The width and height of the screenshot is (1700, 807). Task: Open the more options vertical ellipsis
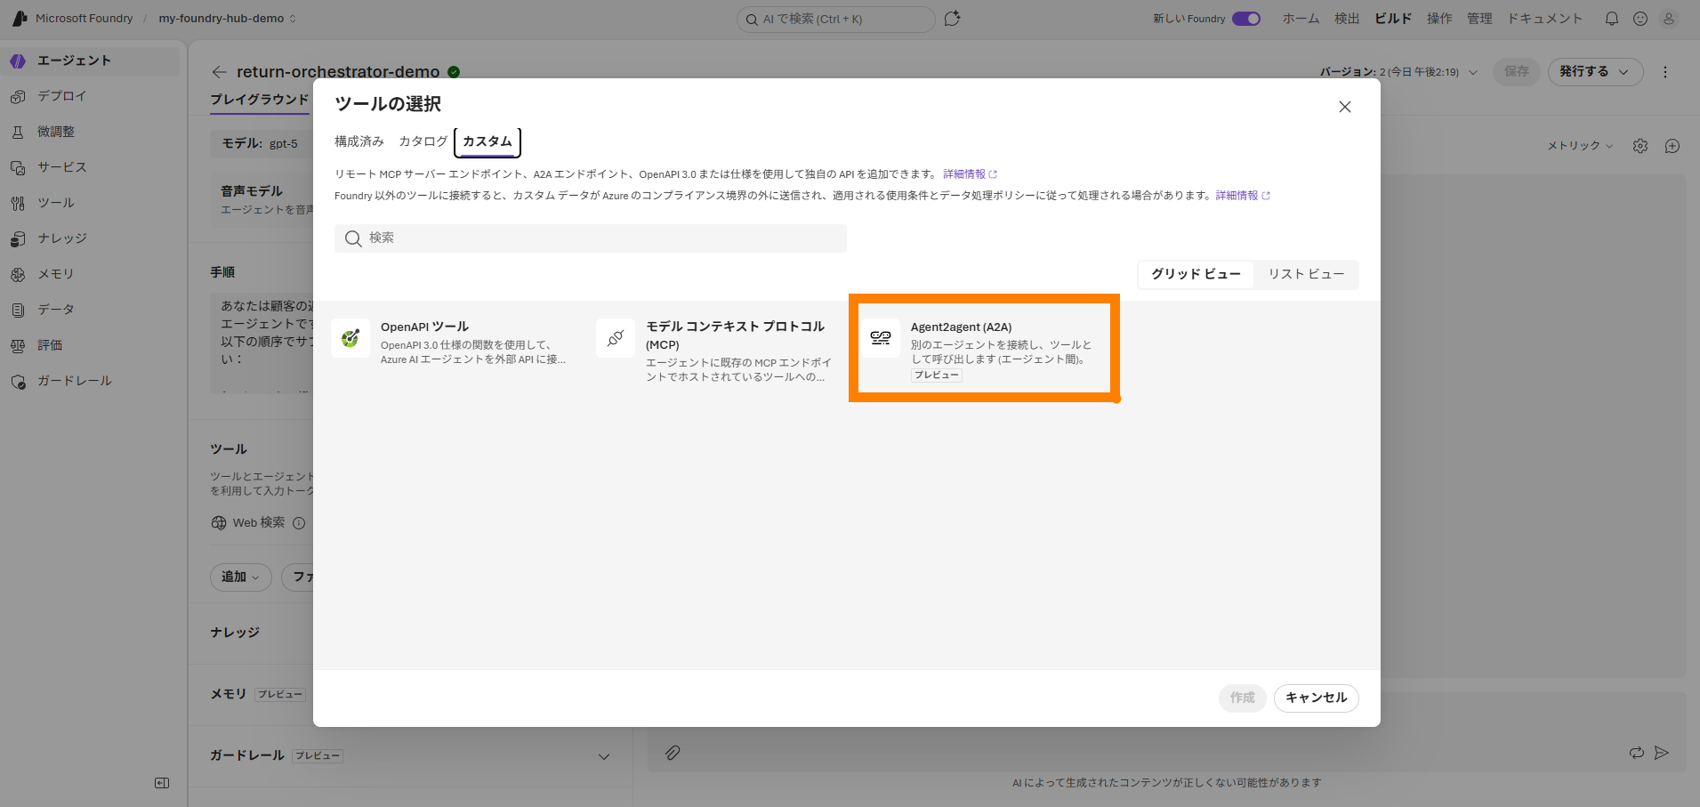click(1665, 72)
